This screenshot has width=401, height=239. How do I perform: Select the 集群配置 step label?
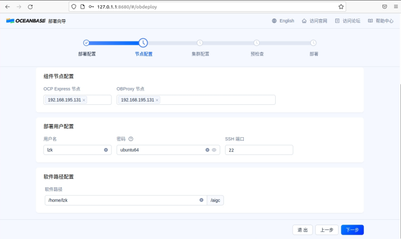(200, 54)
